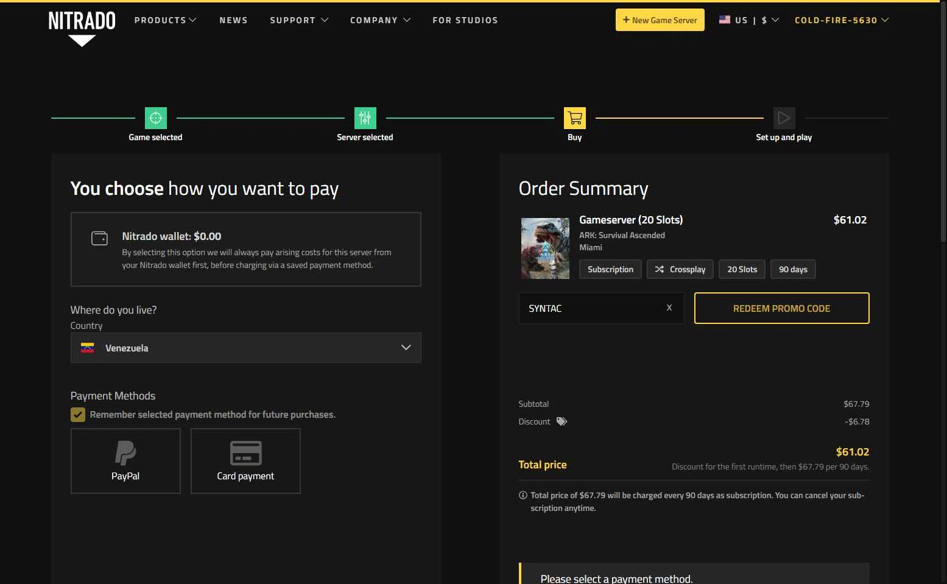Click the info icon beside Total price note
This screenshot has height=584, width=947.
pos(523,495)
